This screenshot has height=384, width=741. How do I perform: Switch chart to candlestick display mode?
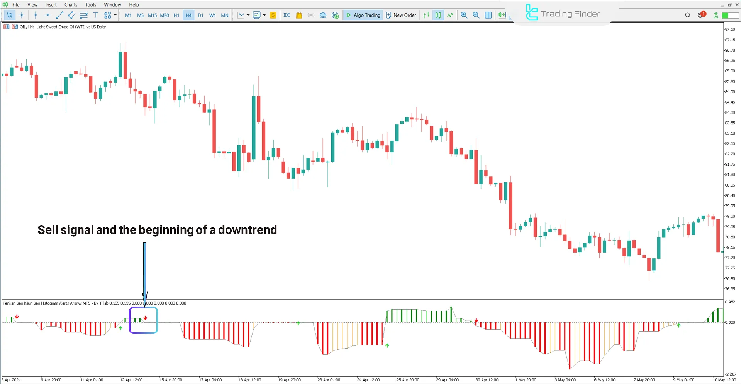coord(438,15)
